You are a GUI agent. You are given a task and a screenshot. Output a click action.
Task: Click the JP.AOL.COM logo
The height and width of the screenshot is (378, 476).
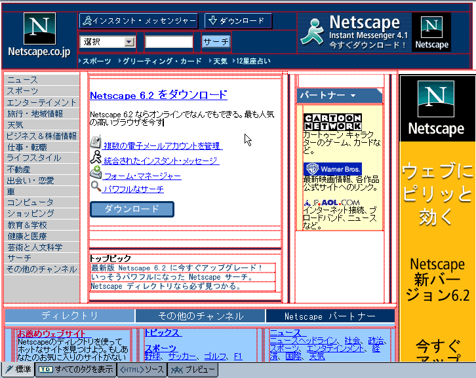(x=332, y=202)
